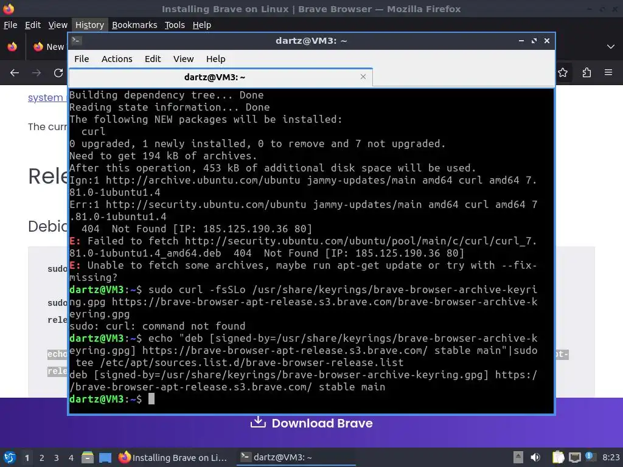Viewport: 623px width, 467px height.
Task: Activate the dartz@VM3 terminal taskbar entry
Action: [x=296, y=457]
